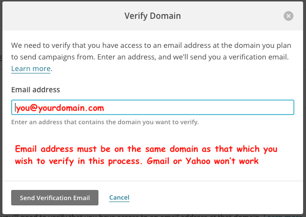Cancel the domain verification dialog

(119, 198)
